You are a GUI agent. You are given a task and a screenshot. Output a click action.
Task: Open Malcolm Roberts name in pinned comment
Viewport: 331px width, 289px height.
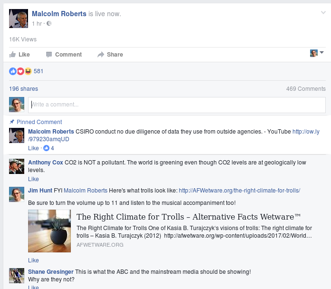pyautogui.click(x=51, y=132)
